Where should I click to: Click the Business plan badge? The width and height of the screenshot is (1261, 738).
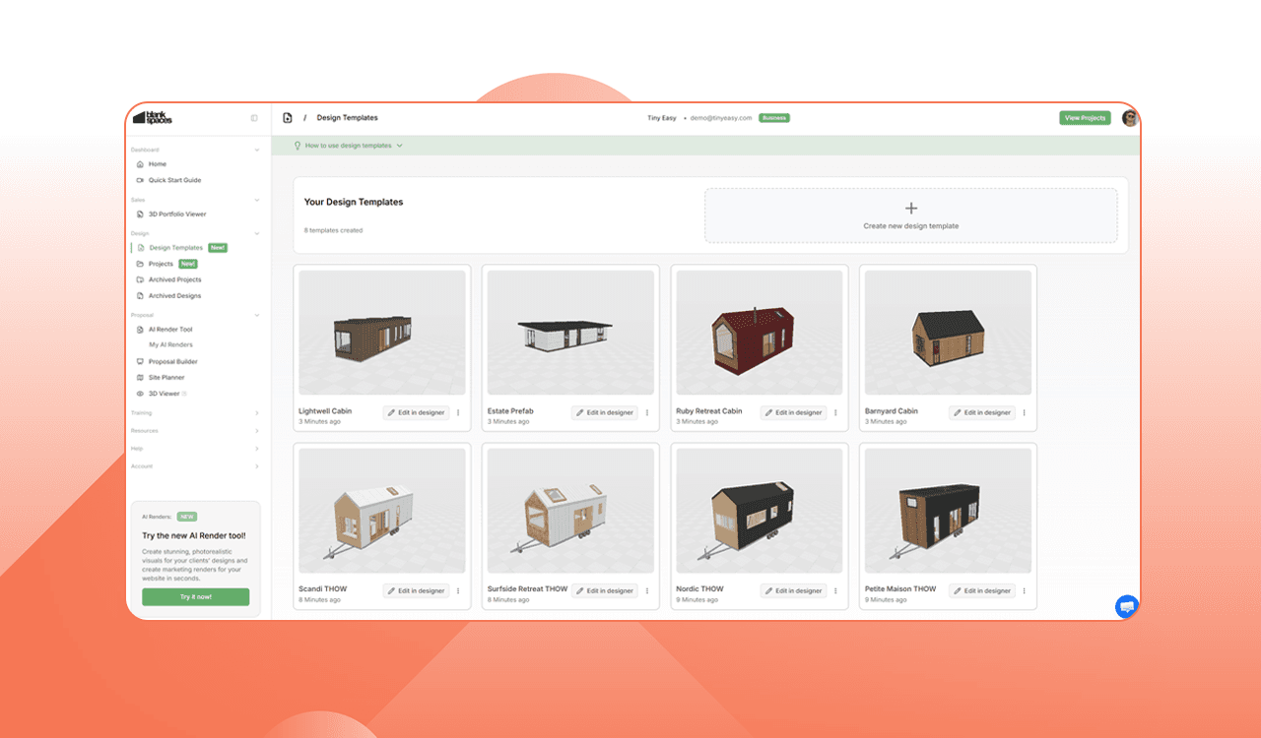pyautogui.click(x=774, y=118)
